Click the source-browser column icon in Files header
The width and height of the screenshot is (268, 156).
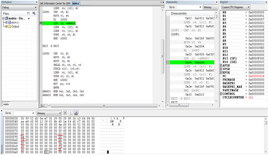tap(34, 13)
